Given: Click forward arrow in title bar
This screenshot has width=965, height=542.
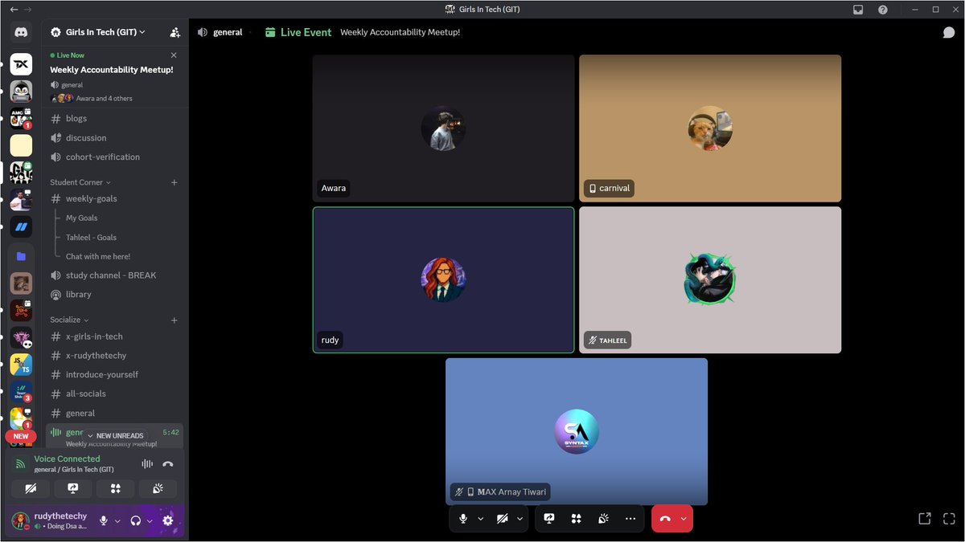Looking at the screenshot, I should (x=29, y=9).
